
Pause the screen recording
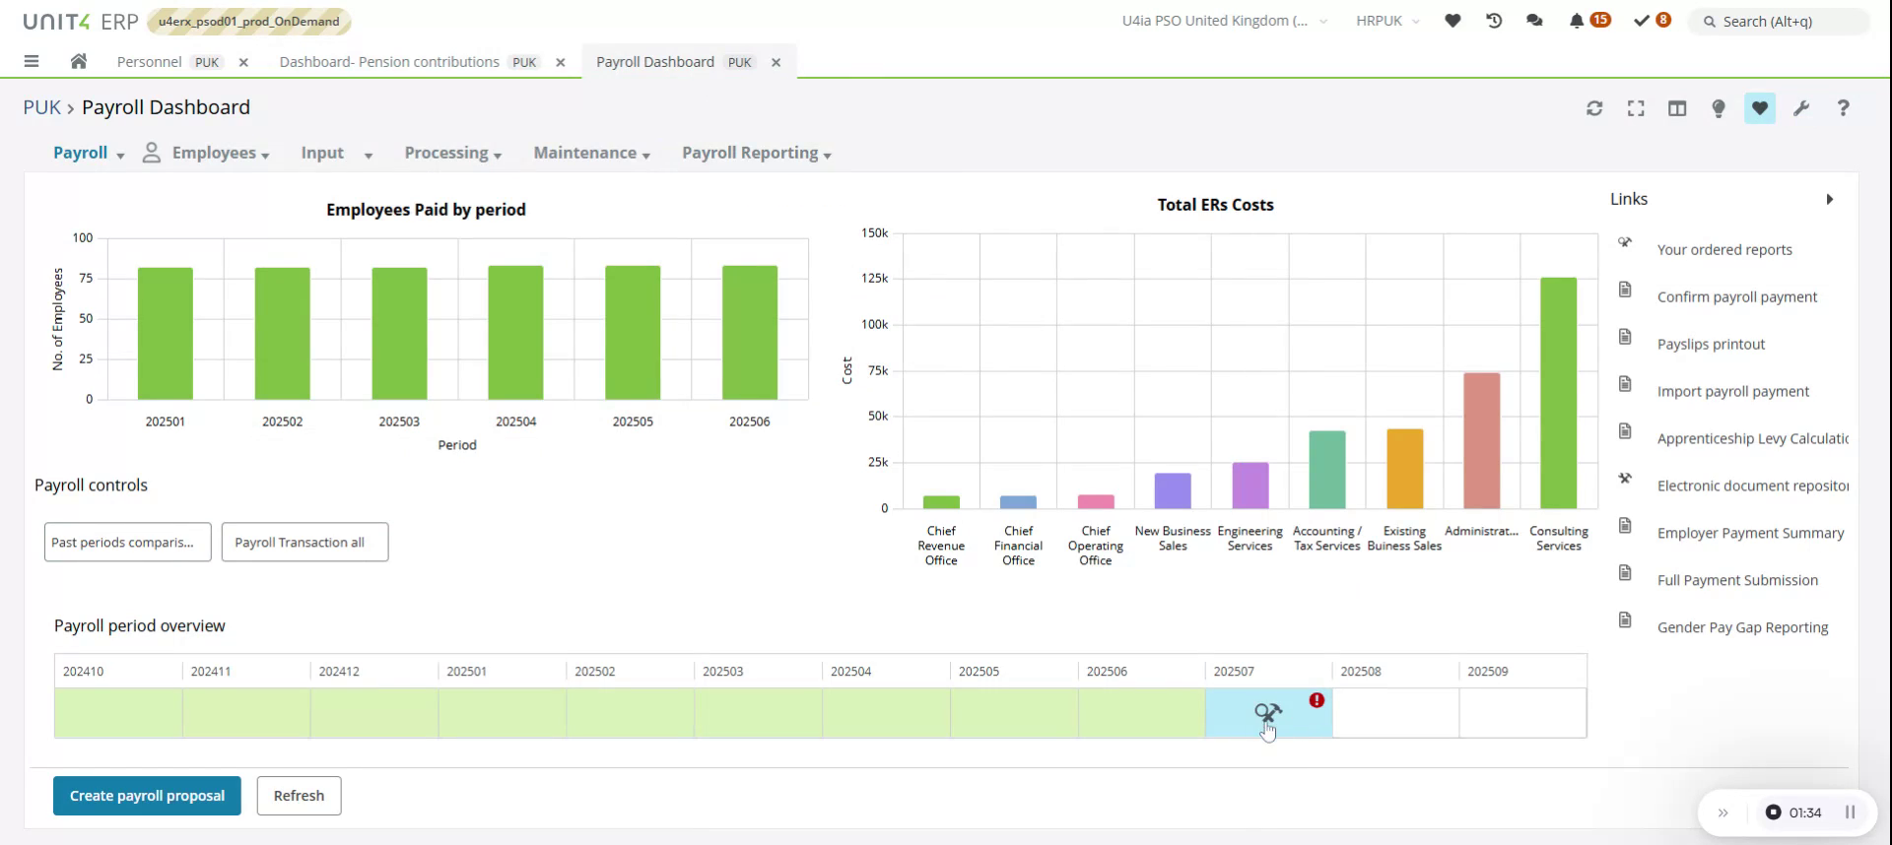[x=1850, y=812]
